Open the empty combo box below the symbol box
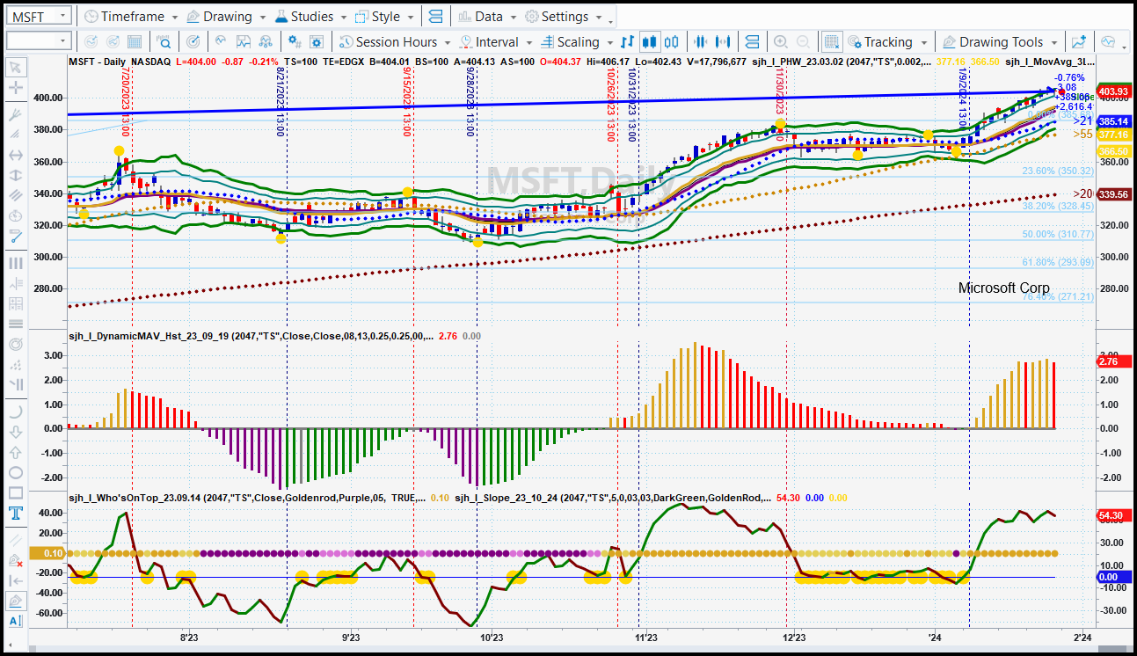Image resolution: width=1137 pixels, height=656 pixels. pyautogui.click(x=39, y=41)
